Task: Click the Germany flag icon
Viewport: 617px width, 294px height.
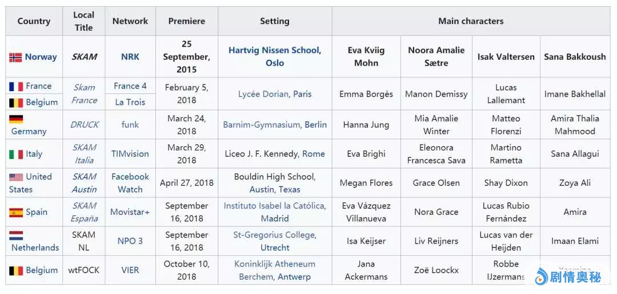Action: [x=15, y=119]
